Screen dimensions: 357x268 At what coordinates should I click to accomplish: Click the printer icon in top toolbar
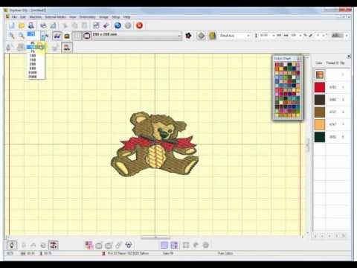[x=31, y=25]
